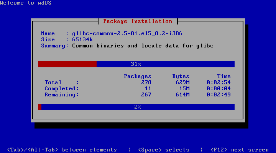Click the Welcome to wdOS header text
The image size is (276, 153).
pos(26,3)
